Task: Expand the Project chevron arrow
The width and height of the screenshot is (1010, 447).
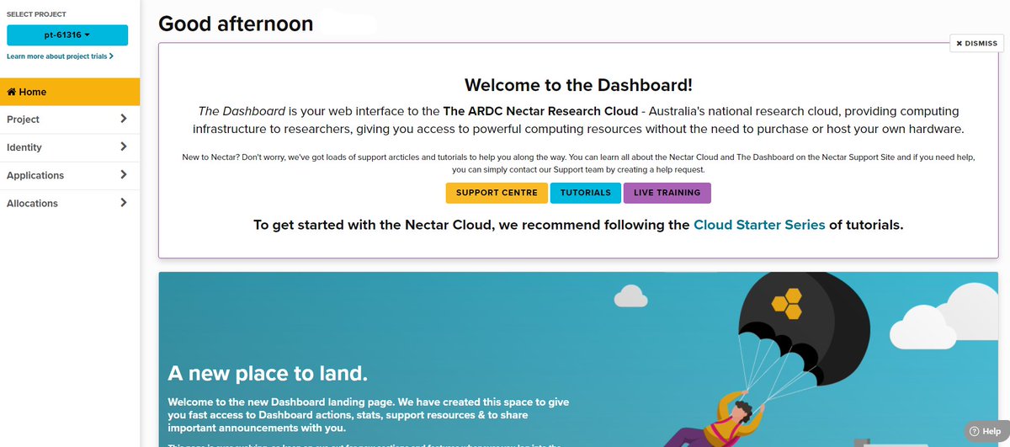Action: coord(124,119)
